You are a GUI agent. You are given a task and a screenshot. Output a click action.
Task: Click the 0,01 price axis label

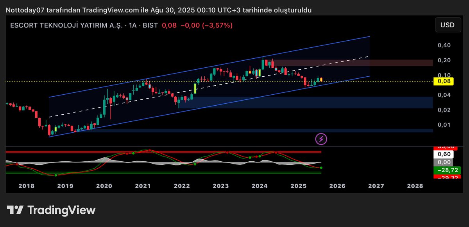pyautogui.click(x=445, y=124)
